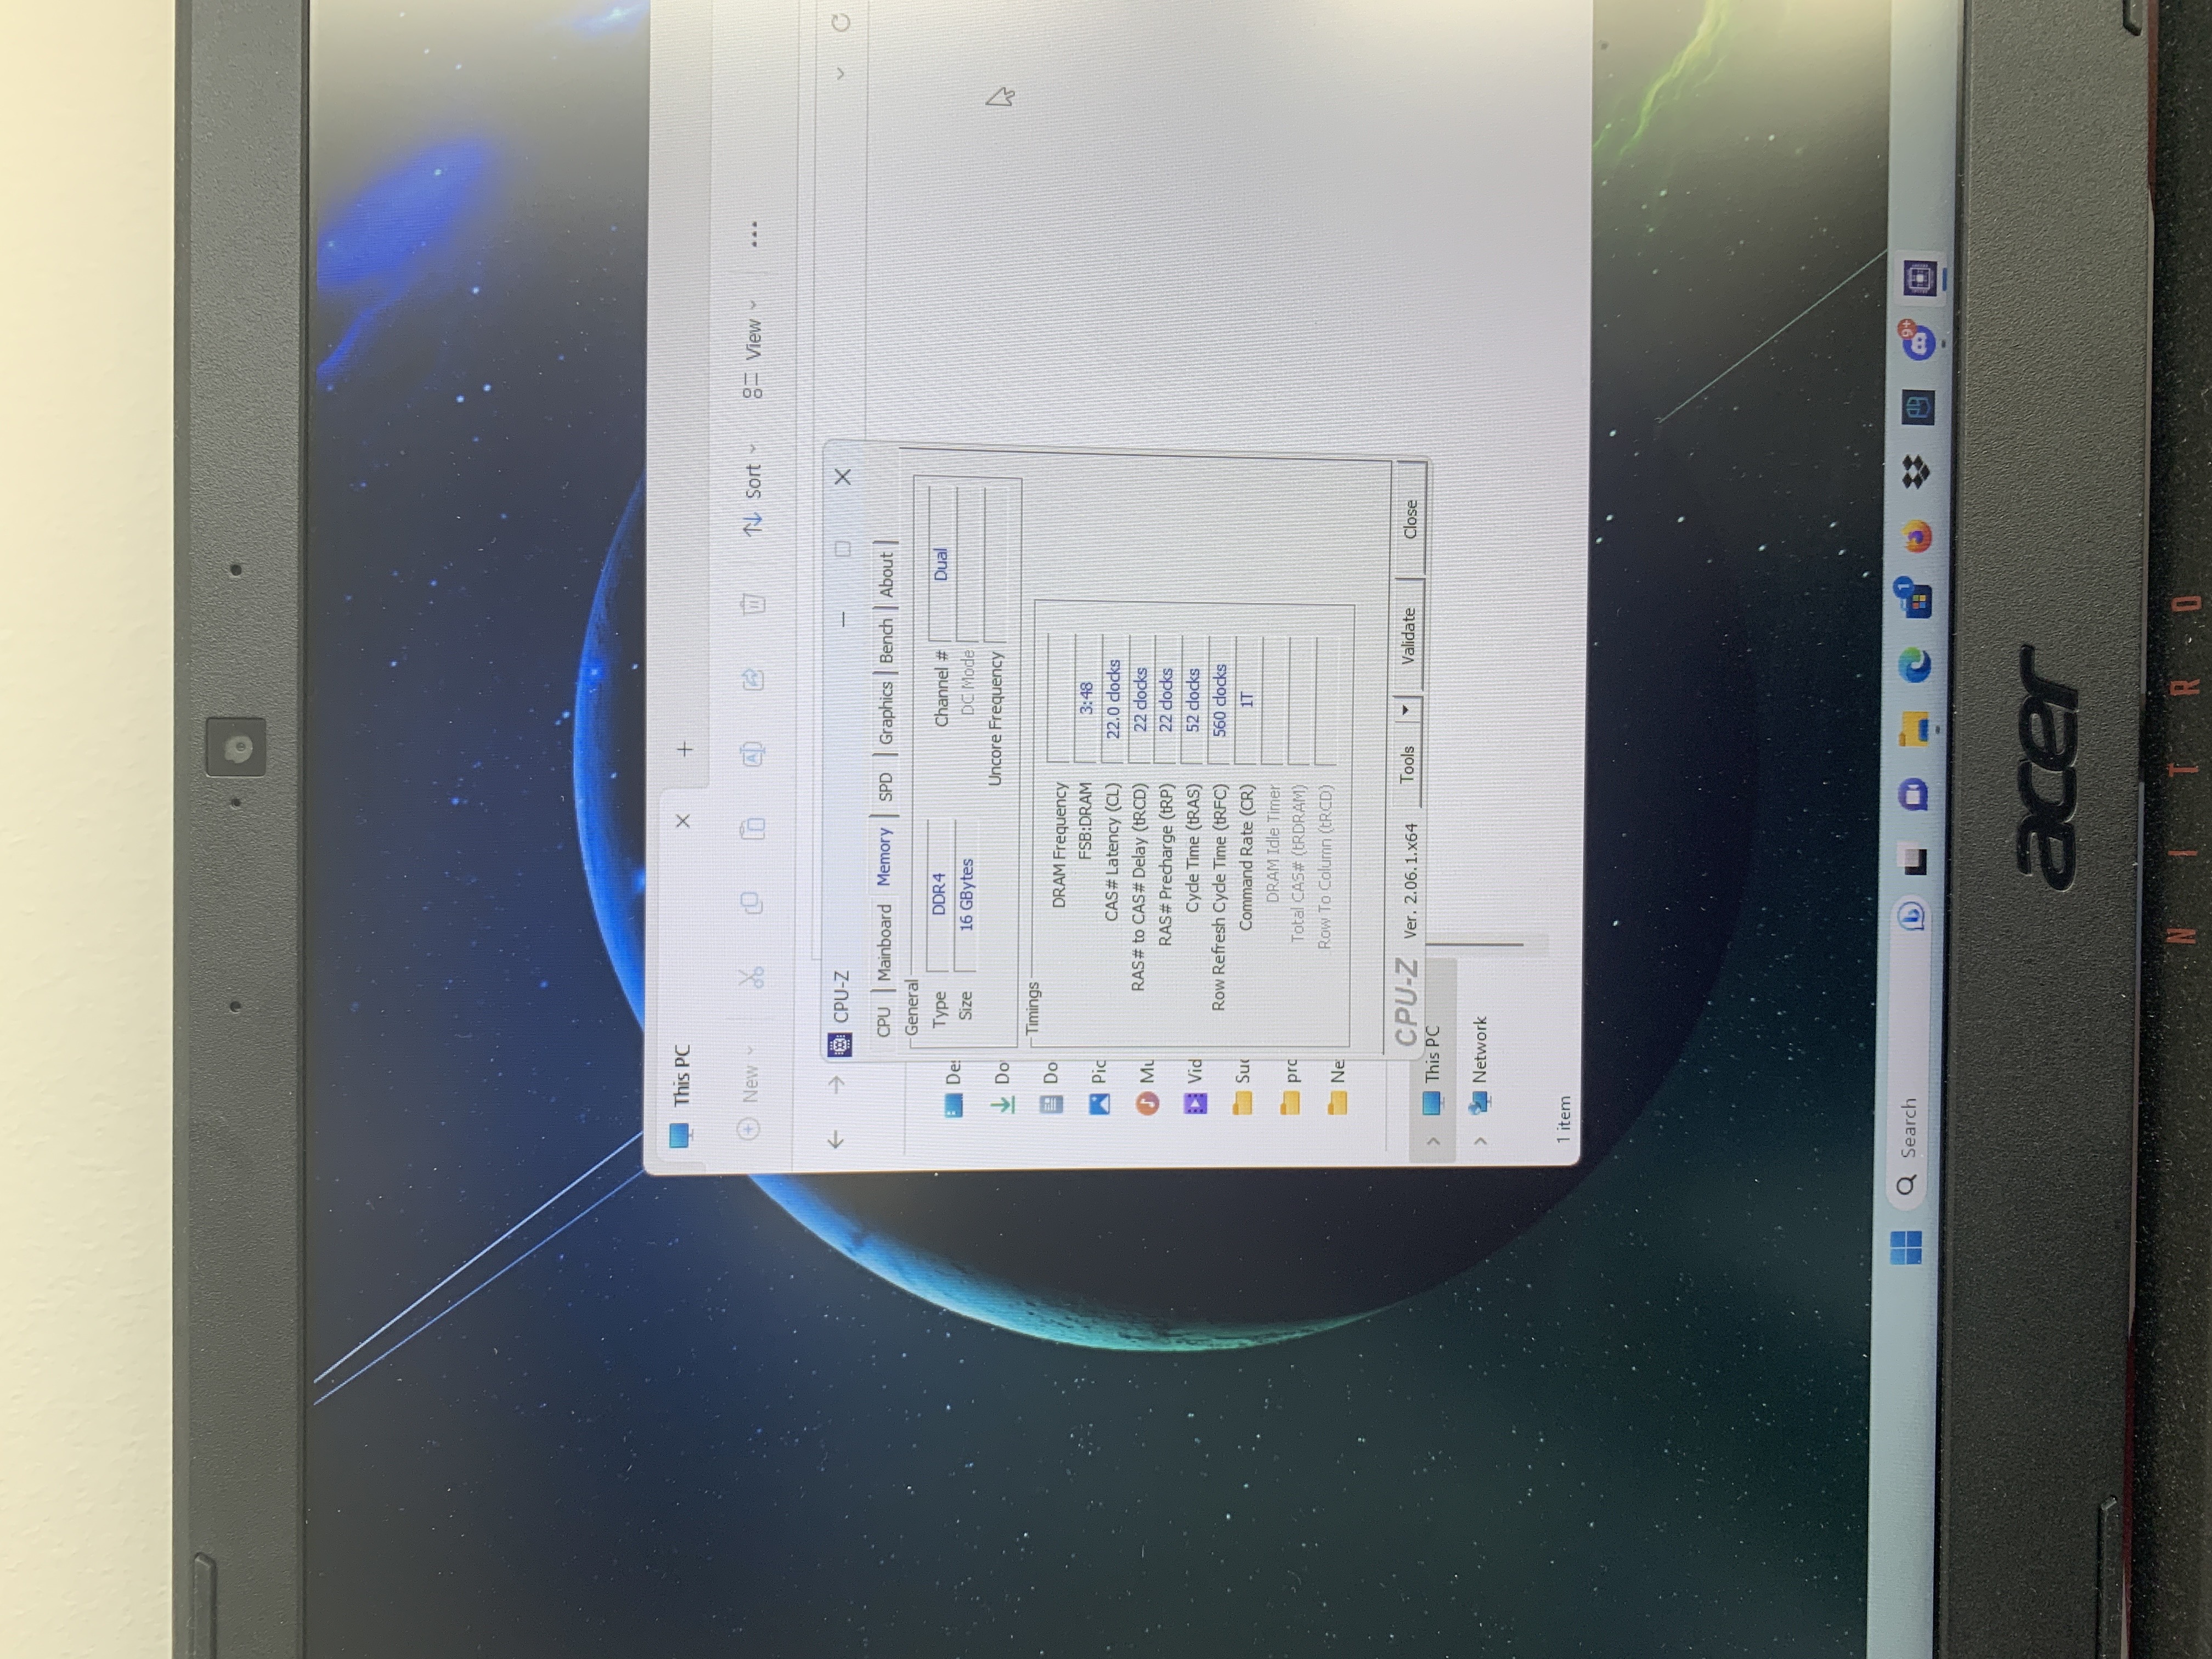2212x1659 pixels.
Task: Click the CPU-Z taskbar icon
Action: [1920, 278]
